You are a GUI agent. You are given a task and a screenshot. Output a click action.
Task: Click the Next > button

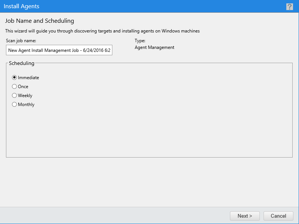click(x=245, y=216)
